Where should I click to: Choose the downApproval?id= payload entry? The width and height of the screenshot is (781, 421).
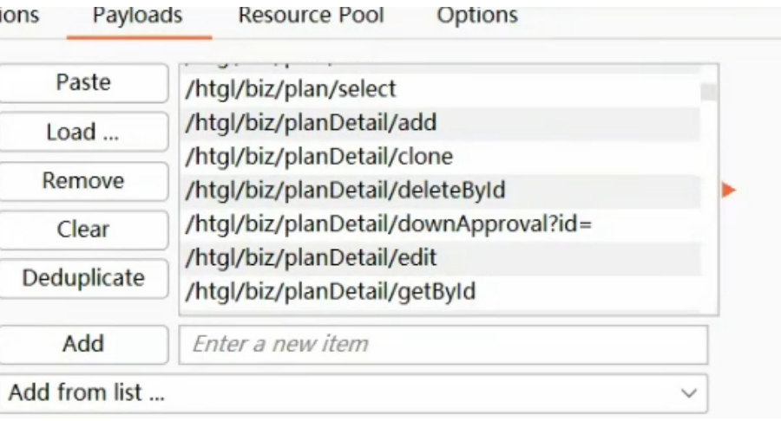(x=388, y=223)
